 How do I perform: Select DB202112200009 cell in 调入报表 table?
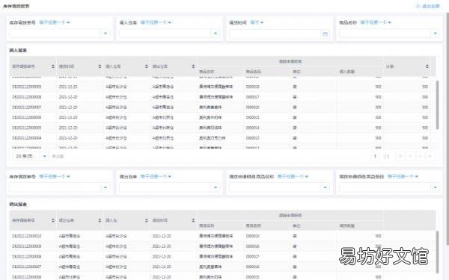[x=27, y=87]
